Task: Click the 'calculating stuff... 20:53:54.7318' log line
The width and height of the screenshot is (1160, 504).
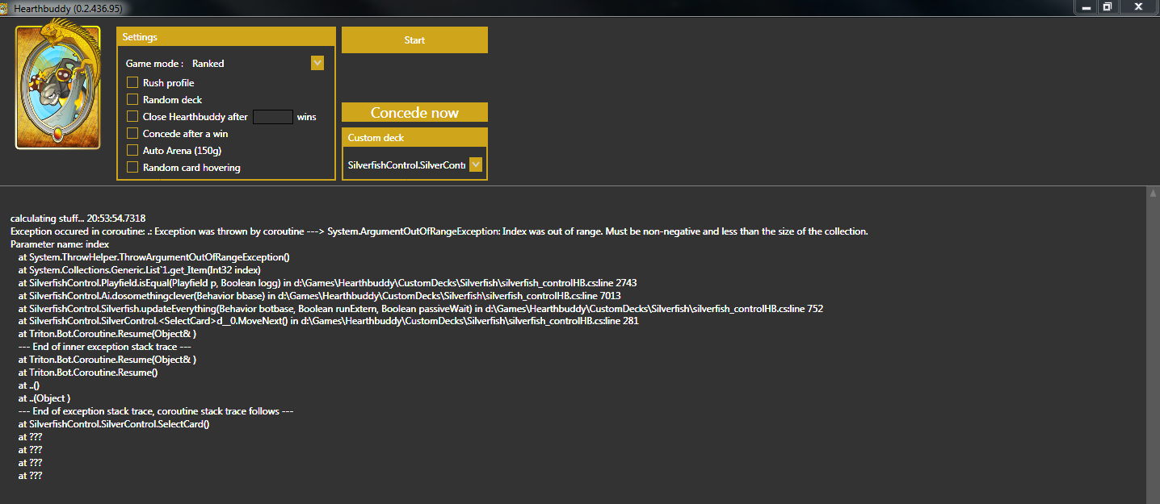Action: (x=78, y=219)
